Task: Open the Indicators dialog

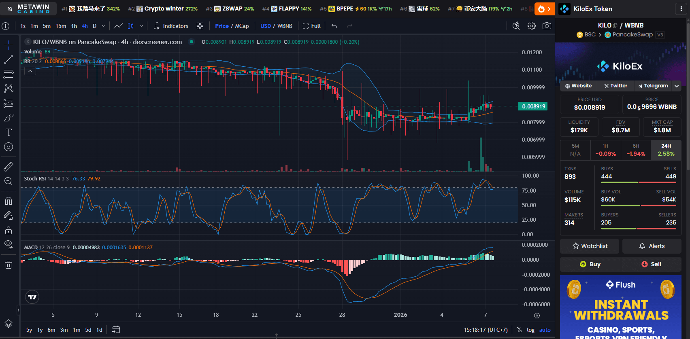Action: pyautogui.click(x=171, y=26)
